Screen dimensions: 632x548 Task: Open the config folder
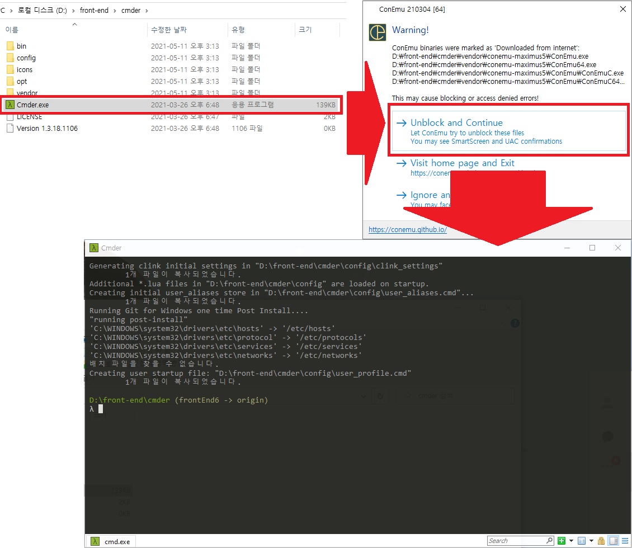tap(26, 58)
